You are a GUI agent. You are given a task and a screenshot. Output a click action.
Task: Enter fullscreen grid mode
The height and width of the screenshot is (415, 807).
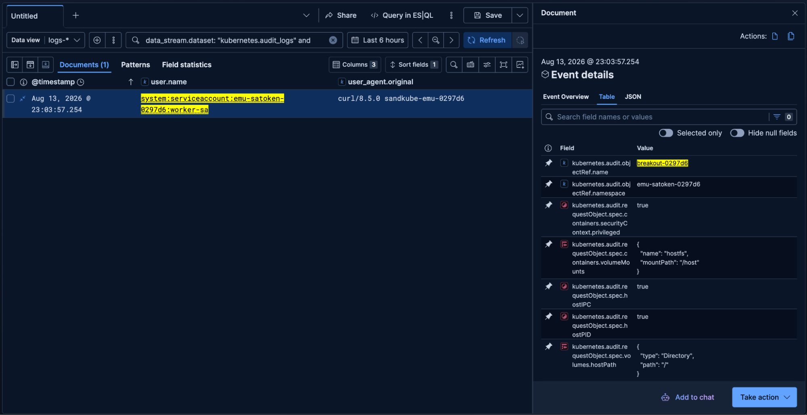503,65
